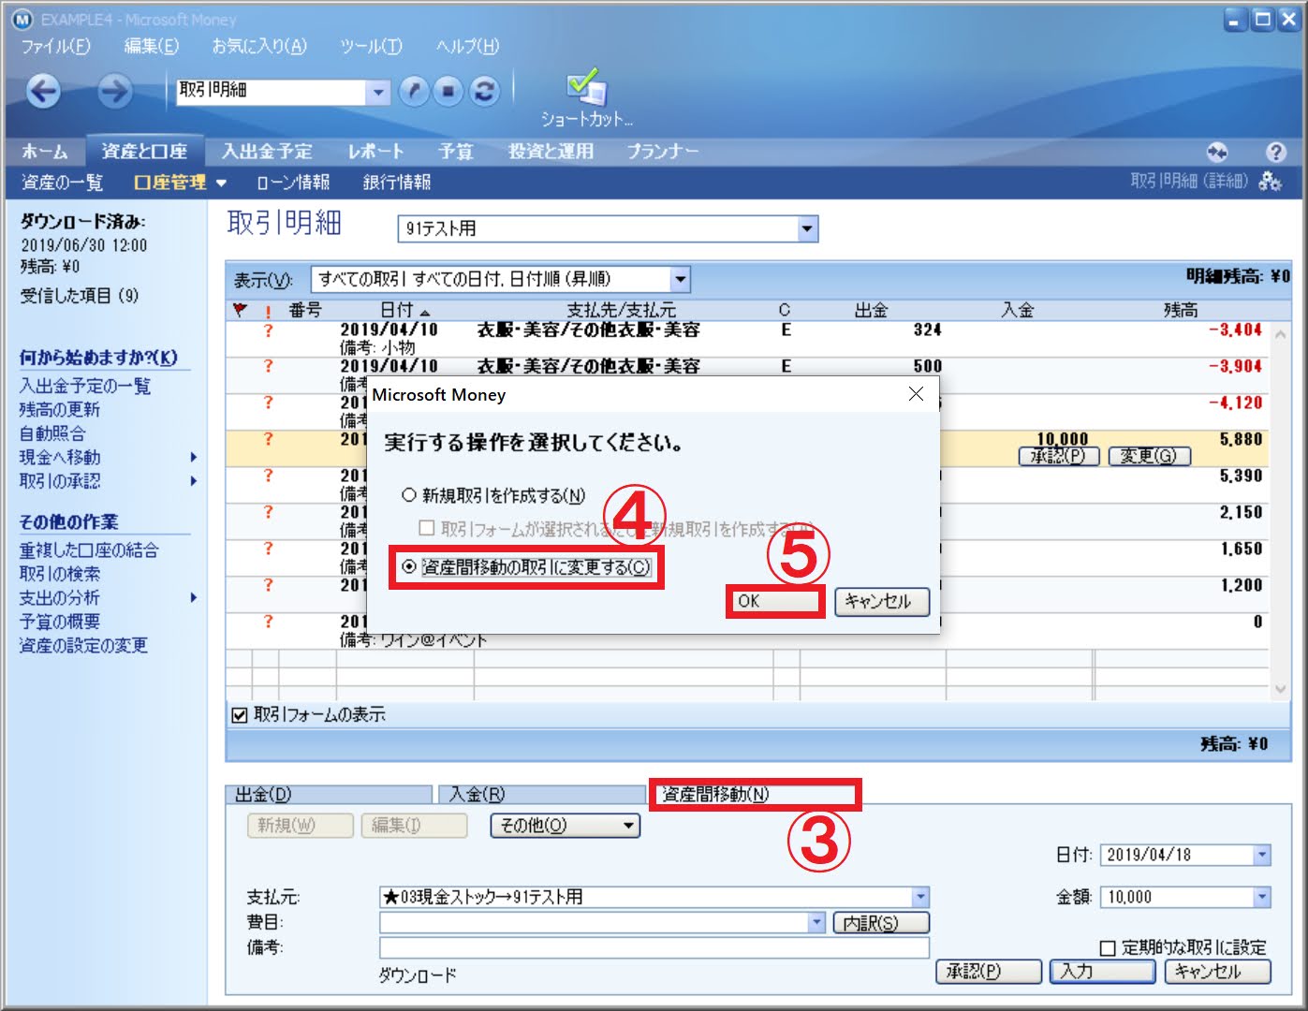This screenshot has height=1011, width=1308.
Task: Open the ヘルプ(H) menu
Action: click(x=467, y=46)
